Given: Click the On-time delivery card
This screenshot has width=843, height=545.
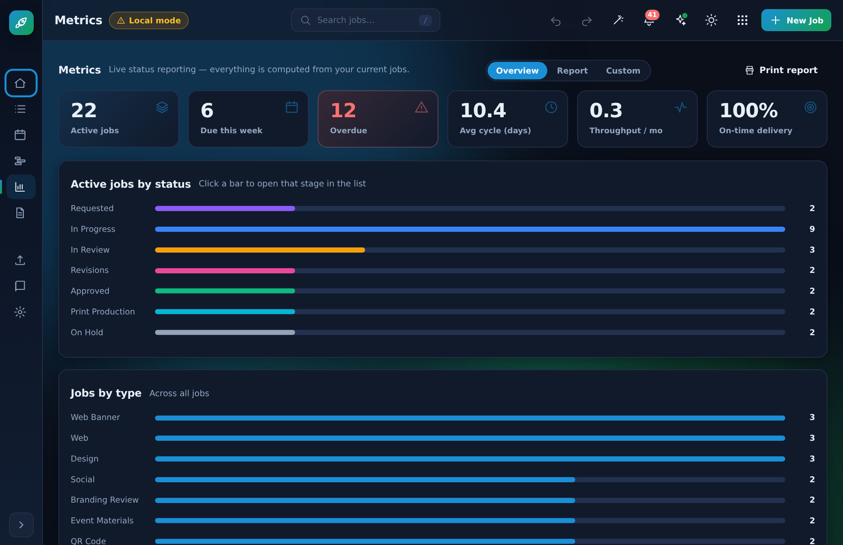Looking at the screenshot, I should [x=767, y=119].
